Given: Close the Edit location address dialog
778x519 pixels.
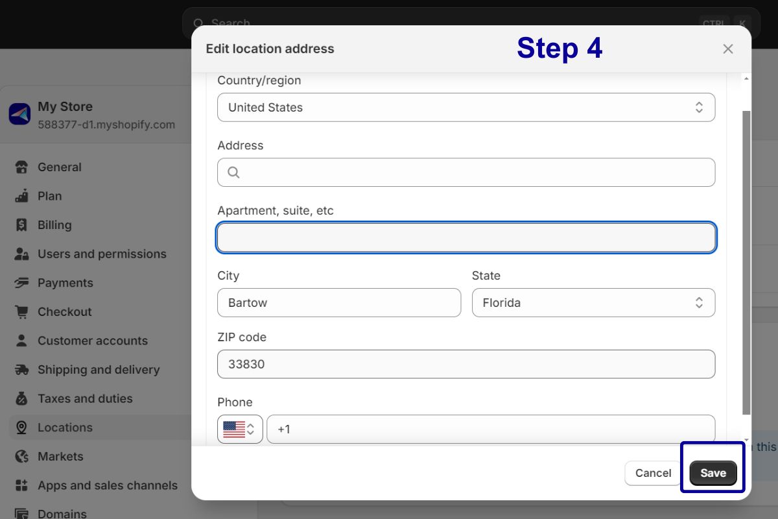Looking at the screenshot, I should pos(728,49).
